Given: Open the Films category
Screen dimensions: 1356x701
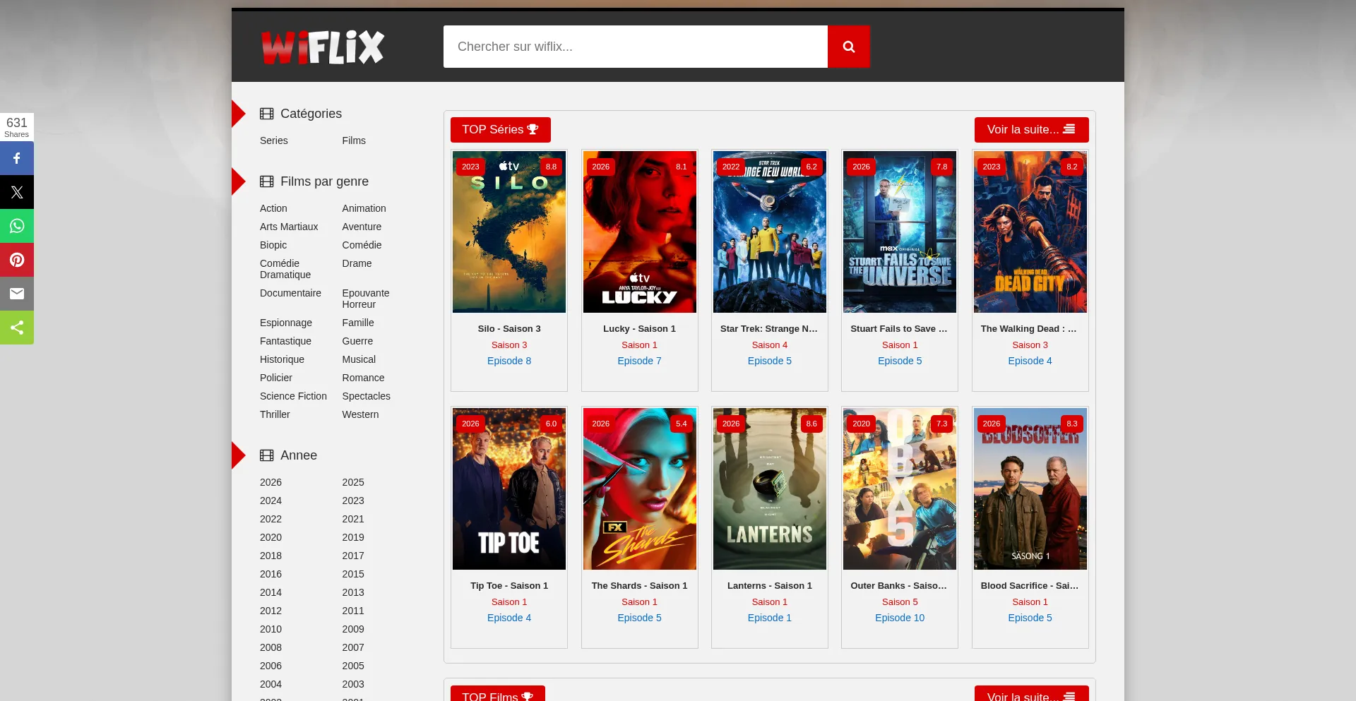Looking at the screenshot, I should [354, 140].
